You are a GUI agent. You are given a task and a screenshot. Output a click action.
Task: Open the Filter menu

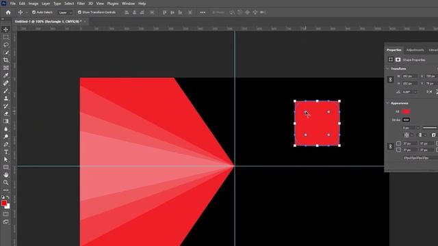(x=81, y=3)
